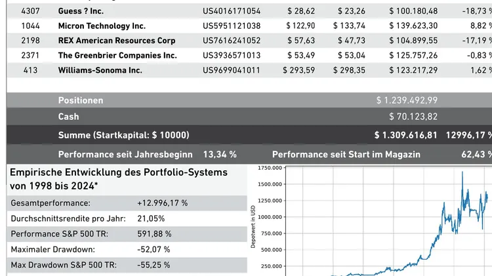
Task: Select REX American Resources Corp
Action: [117, 41]
